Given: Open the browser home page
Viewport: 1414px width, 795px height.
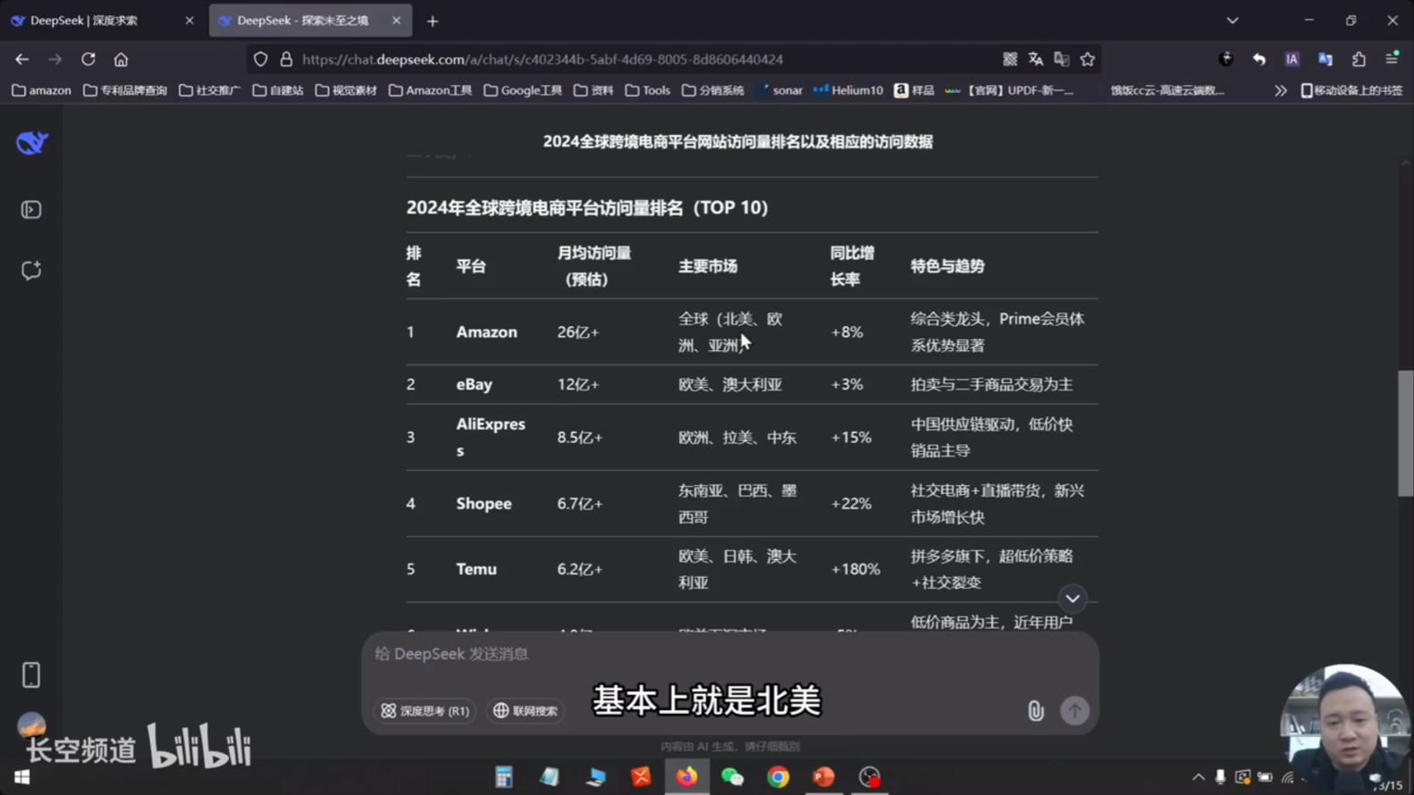Looking at the screenshot, I should pos(121,59).
